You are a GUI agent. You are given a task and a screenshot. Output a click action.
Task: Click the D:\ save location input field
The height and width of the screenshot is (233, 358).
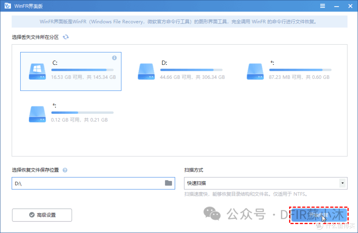pyautogui.click(x=93, y=183)
